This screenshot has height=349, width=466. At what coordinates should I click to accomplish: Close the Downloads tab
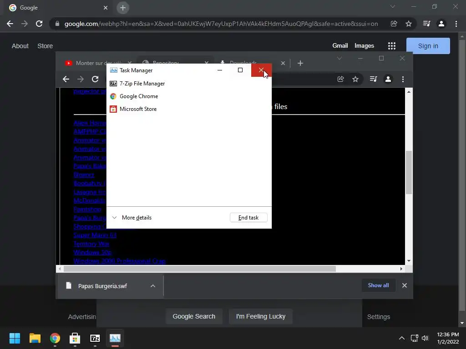(283, 63)
